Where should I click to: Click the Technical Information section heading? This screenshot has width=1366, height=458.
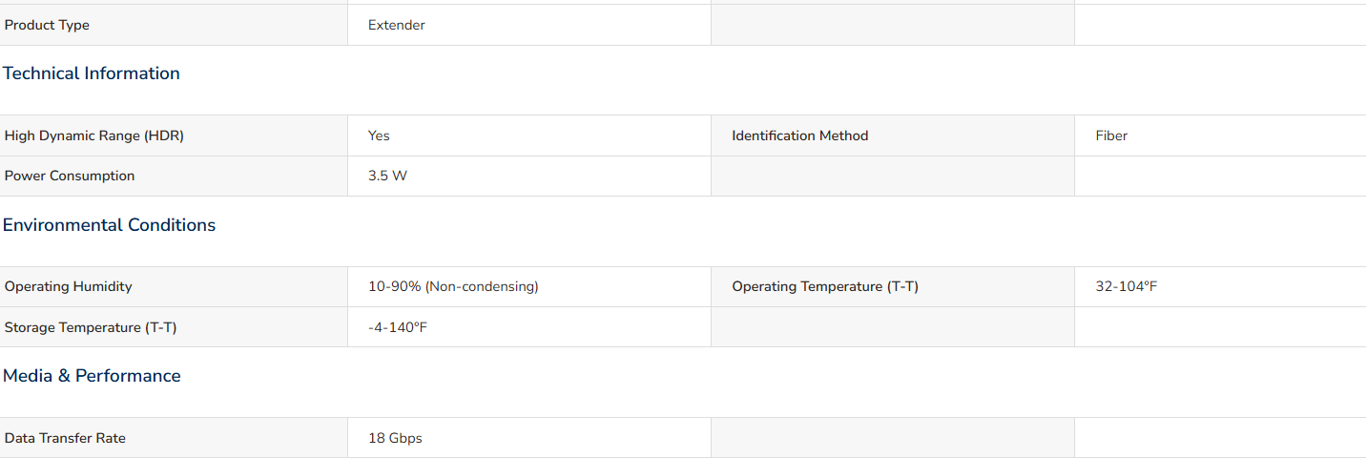(92, 73)
